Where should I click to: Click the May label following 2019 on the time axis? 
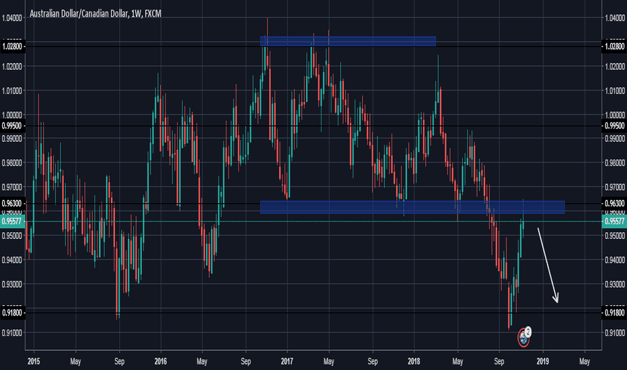[584, 361]
